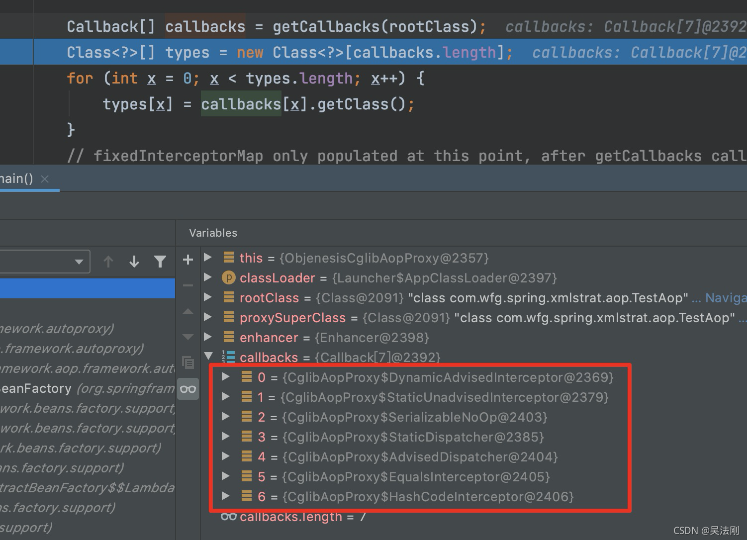Viewport: 747px width, 540px height.
Task: Select the main() debug session tab
Action: [x=16, y=179]
